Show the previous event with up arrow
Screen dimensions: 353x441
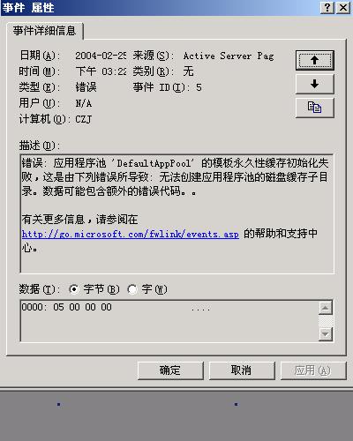pos(314,60)
